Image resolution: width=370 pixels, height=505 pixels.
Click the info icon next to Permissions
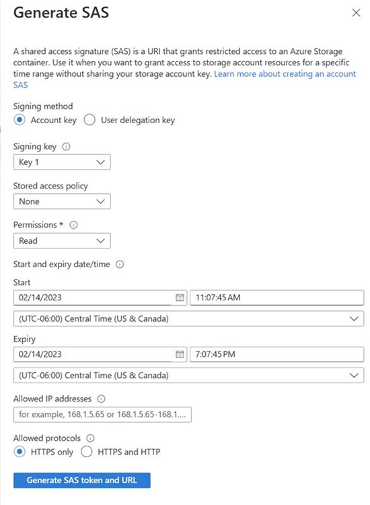(74, 225)
